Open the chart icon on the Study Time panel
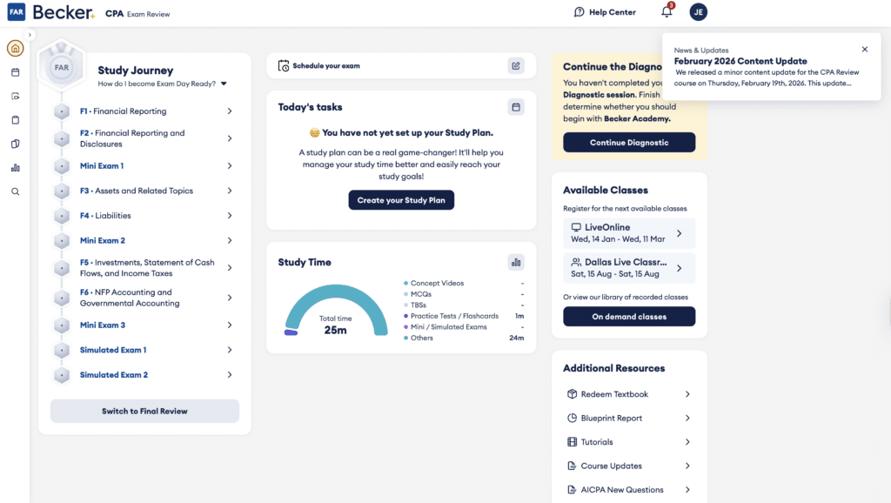 (516, 262)
